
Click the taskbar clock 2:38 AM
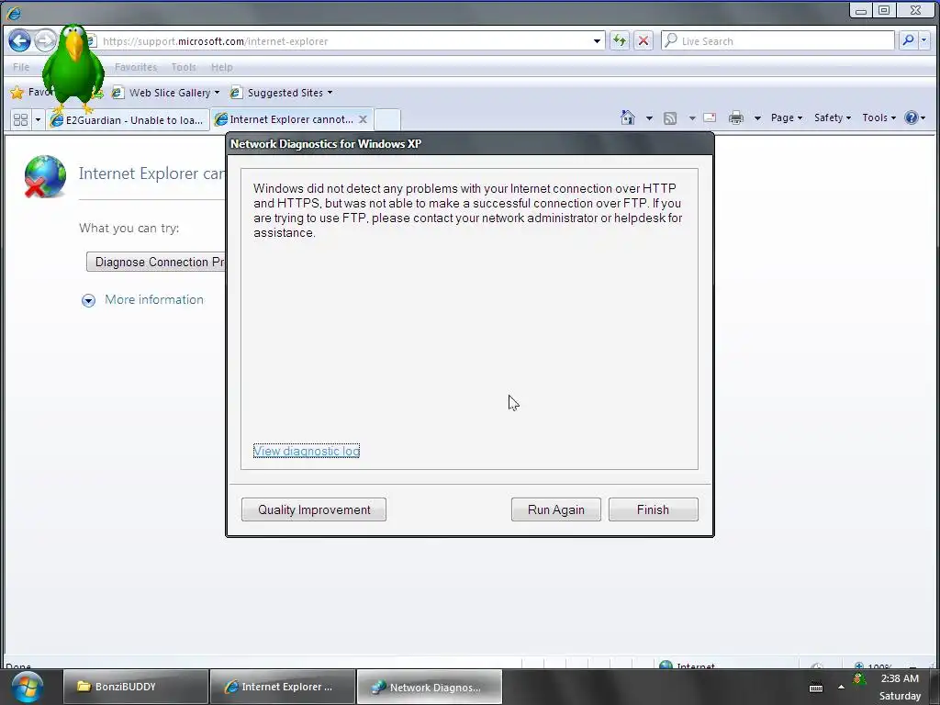coord(900,679)
